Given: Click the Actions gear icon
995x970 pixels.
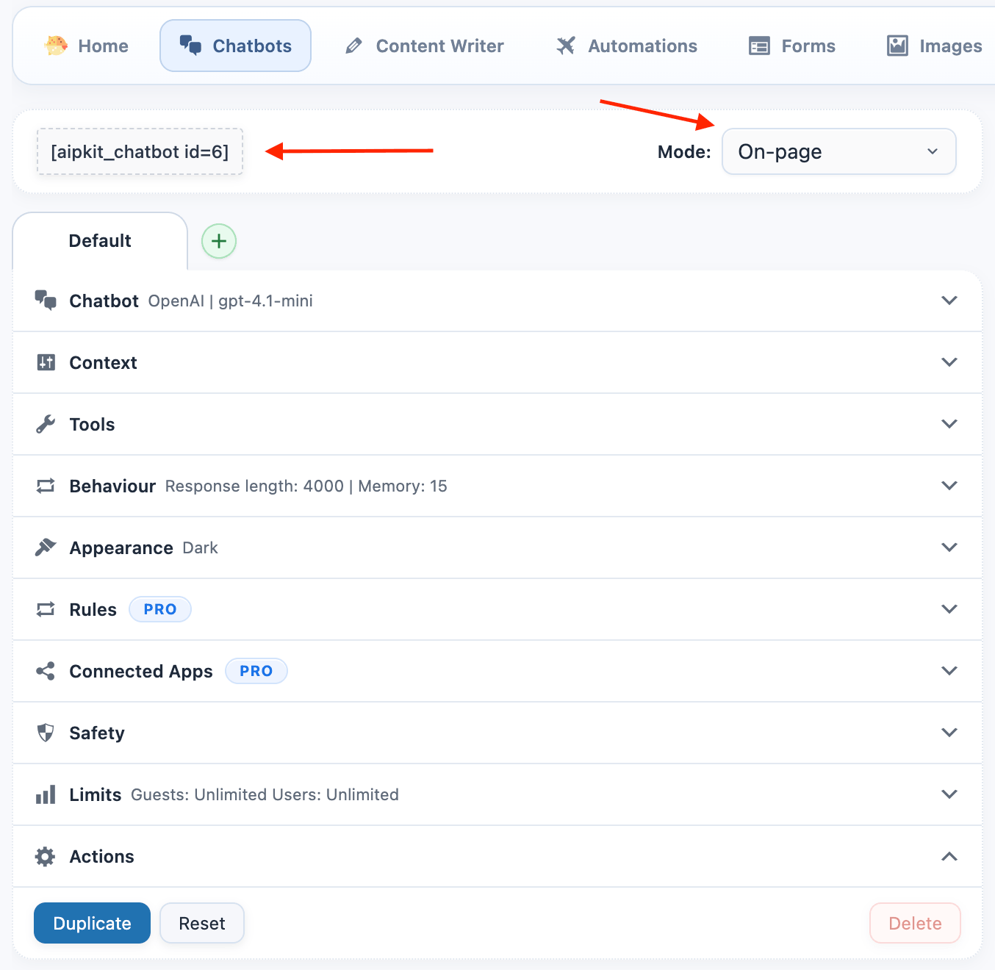Looking at the screenshot, I should (46, 856).
